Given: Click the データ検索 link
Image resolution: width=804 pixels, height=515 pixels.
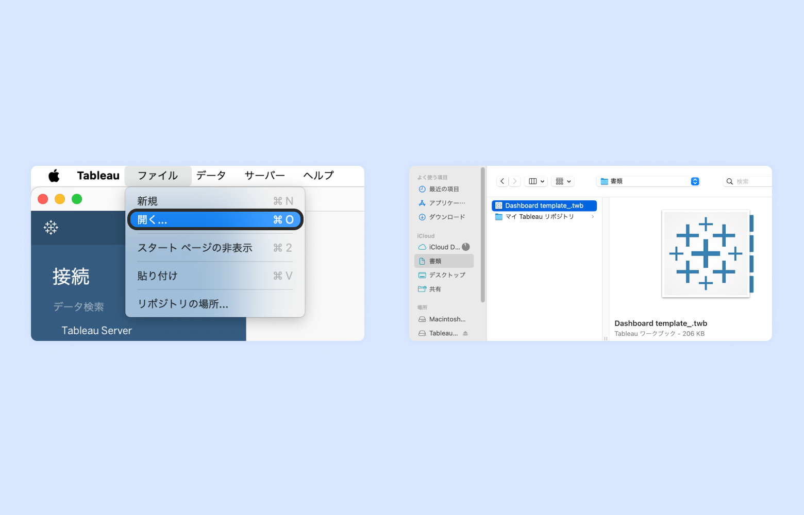Looking at the screenshot, I should click(79, 307).
